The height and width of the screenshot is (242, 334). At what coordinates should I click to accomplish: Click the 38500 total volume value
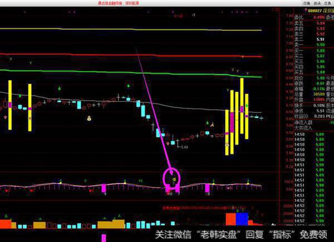click(319, 94)
